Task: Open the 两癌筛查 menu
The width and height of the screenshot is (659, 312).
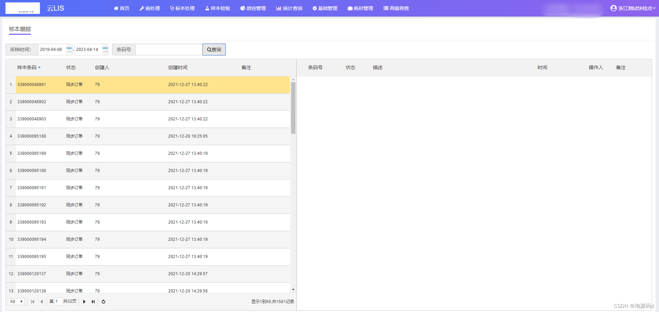Action: point(396,8)
